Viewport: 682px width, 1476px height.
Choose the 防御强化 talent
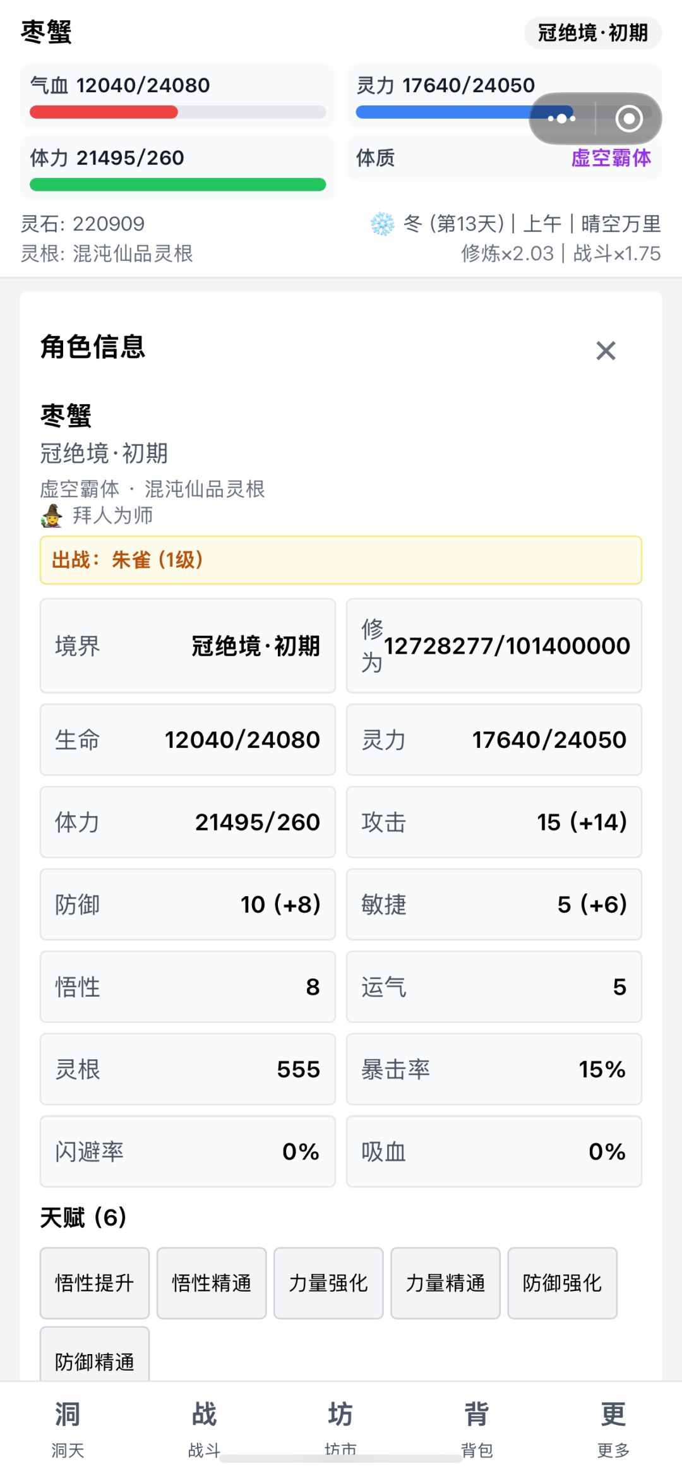[x=562, y=1283]
